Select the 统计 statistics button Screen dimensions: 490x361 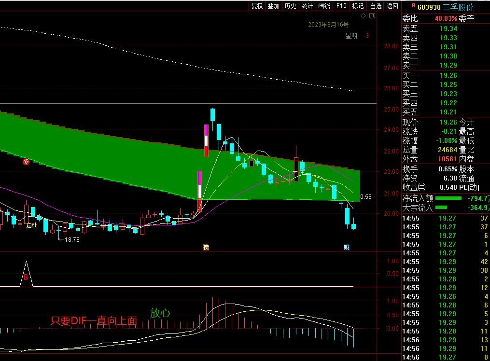coord(307,6)
